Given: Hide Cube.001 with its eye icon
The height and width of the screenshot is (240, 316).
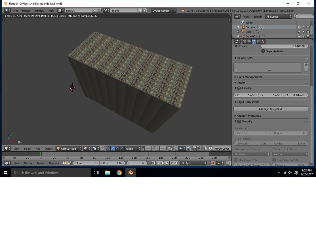Looking at the screenshot, I should pos(299,36).
